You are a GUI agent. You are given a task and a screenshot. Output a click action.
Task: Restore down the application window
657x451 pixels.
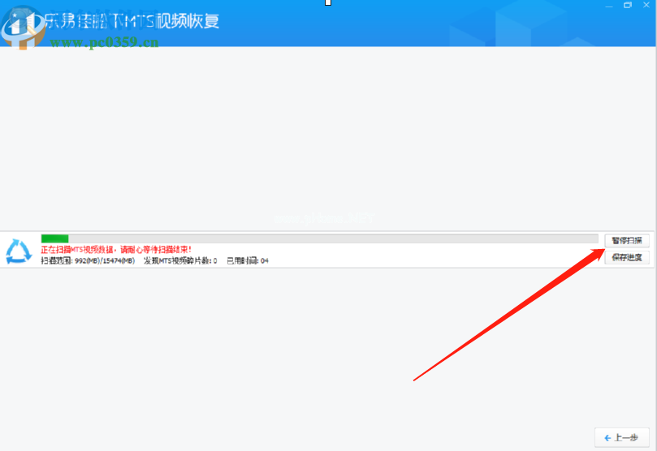click(x=628, y=6)
